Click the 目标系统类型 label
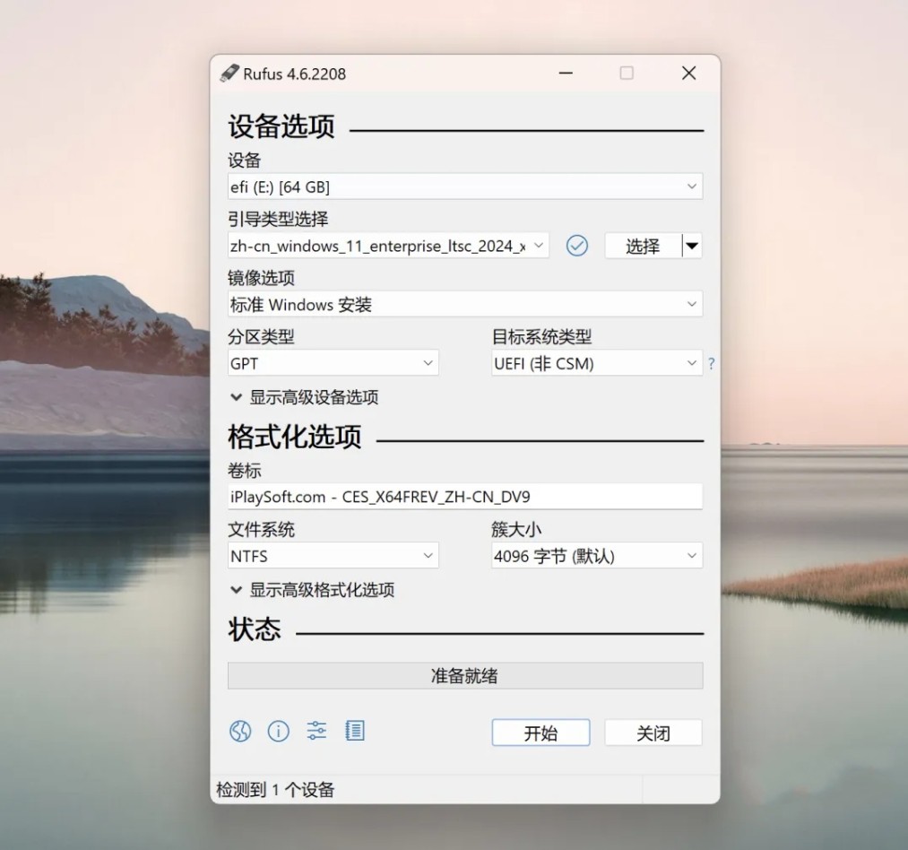Screen dimensions: 908x850 [542, 336]
